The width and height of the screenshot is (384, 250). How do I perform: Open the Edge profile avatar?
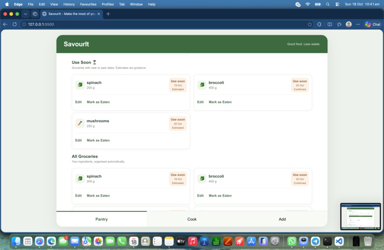pos(349,24)
